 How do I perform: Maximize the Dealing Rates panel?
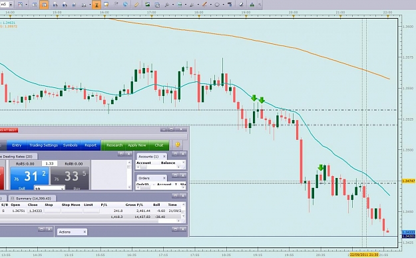click(x=121, y=154)
